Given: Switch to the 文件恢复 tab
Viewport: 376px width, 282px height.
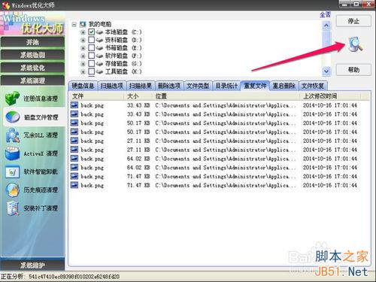Looking at the screenshot, I should [313, 86].
